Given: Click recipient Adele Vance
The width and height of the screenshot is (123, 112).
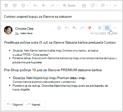Looking at the screenshot, I should point(26,33).
